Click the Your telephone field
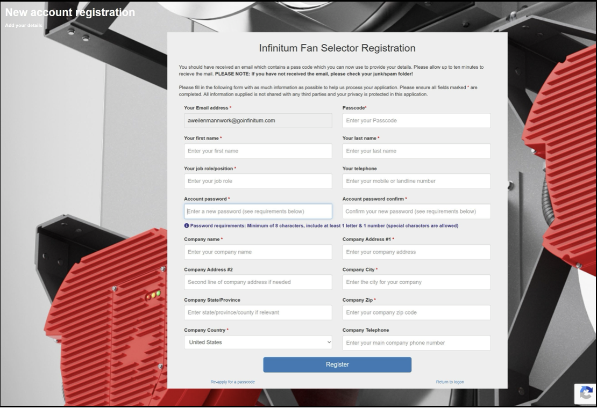Image resolution: width=597 pixels, height=409 pixels. (x=416, y=181)
